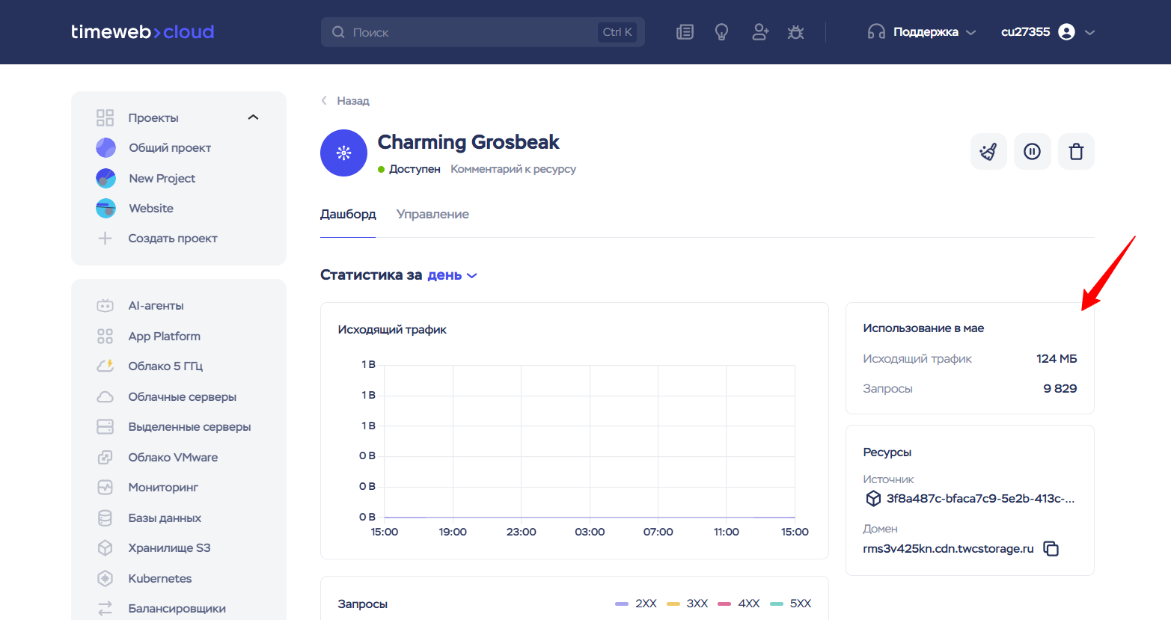Click the Выделенные серверы server icon
The width and height of the screenshot is (1171, 620).
(x=105, y=427)
